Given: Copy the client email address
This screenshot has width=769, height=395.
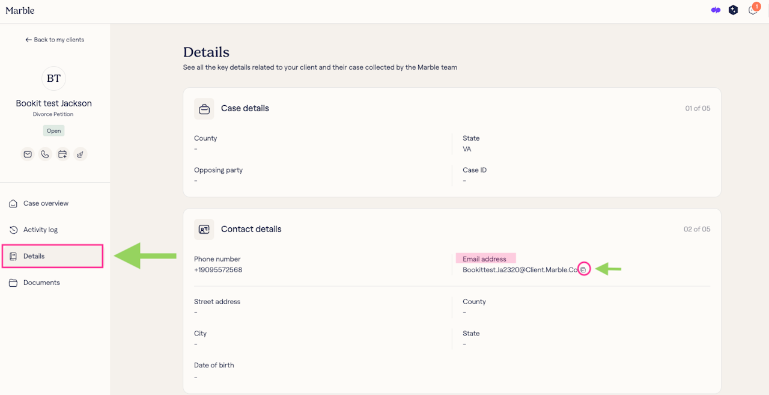Looking at the screenshot, I should tap(583, 270).
